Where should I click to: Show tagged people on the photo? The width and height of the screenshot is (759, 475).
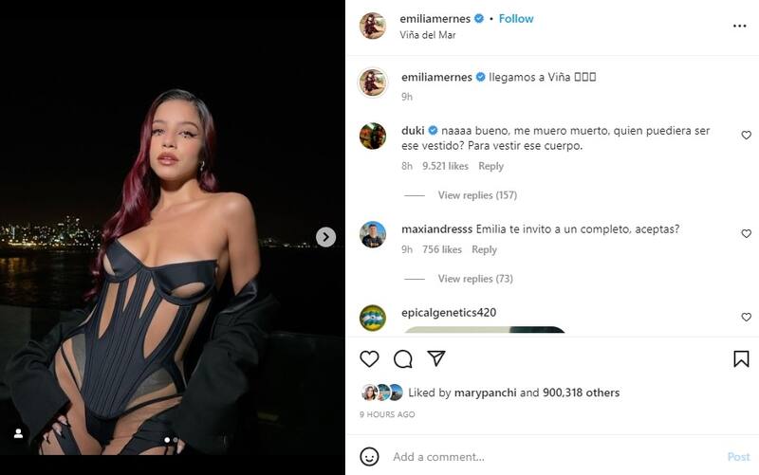coord(18,433)
